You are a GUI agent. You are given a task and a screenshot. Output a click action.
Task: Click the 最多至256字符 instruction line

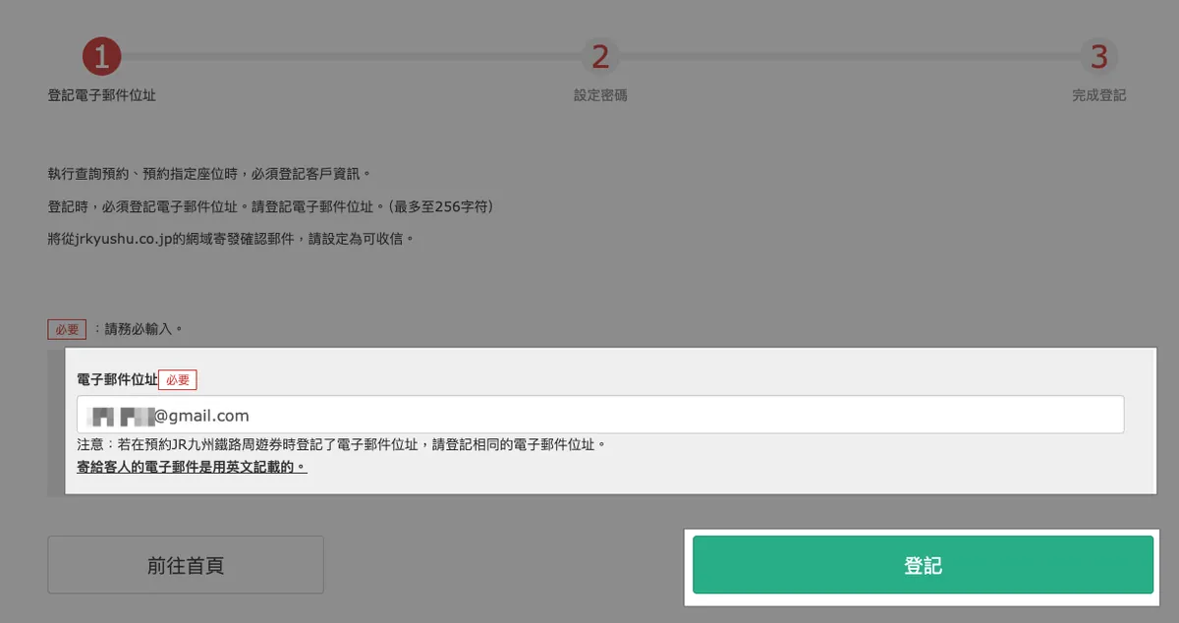[270, 206]
